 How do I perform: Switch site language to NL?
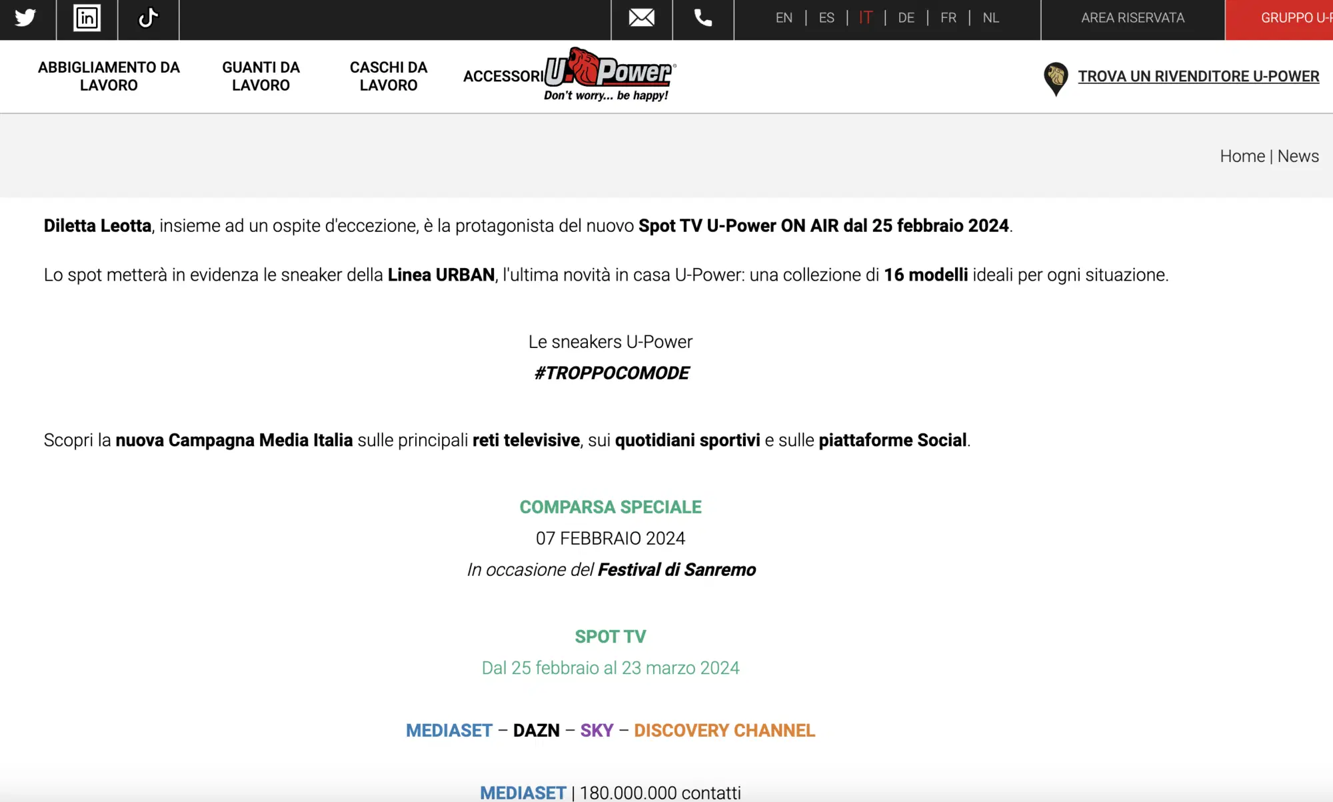click(990, 18)
